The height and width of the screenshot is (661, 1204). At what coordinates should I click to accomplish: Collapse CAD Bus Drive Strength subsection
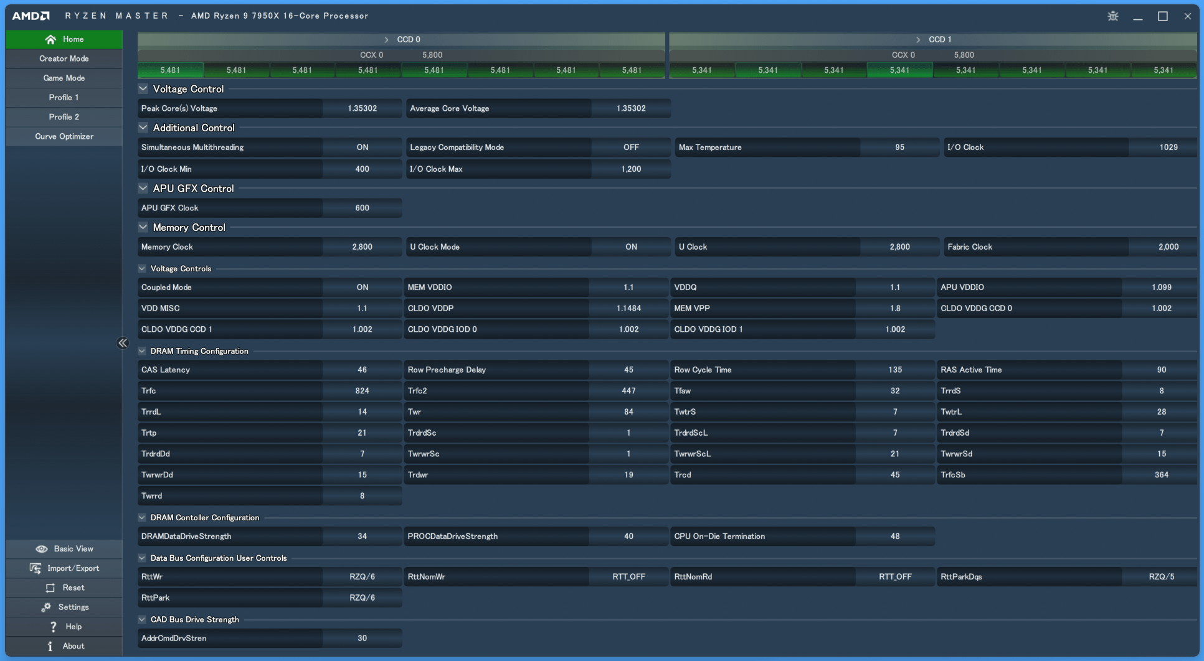(x=142, y=619)
